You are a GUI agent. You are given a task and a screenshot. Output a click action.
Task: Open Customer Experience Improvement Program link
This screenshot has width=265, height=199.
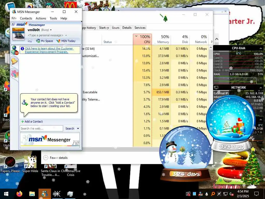click(49, 50)
